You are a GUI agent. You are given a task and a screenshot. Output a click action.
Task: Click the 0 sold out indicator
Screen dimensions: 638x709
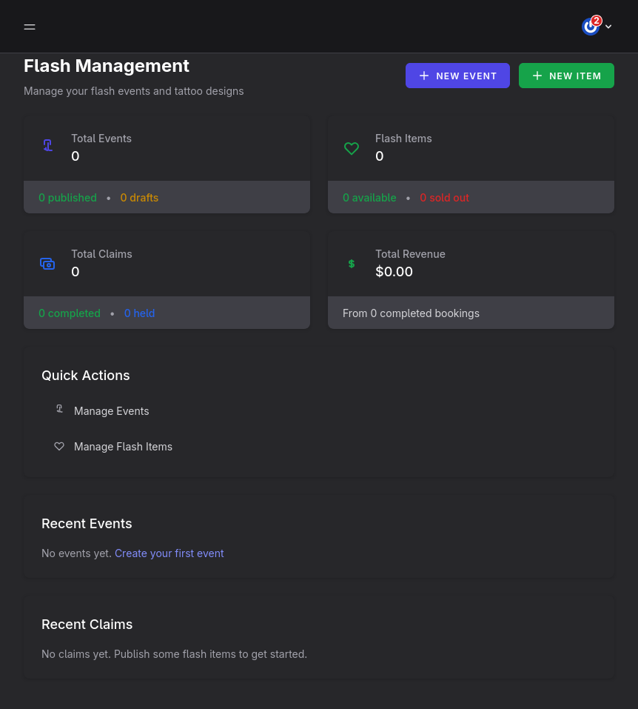point(444,197)
